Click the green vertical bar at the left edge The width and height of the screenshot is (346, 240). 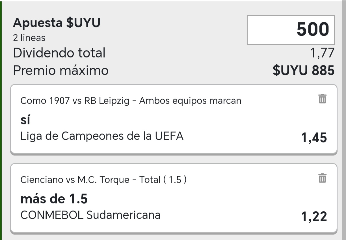coord(1,120)
